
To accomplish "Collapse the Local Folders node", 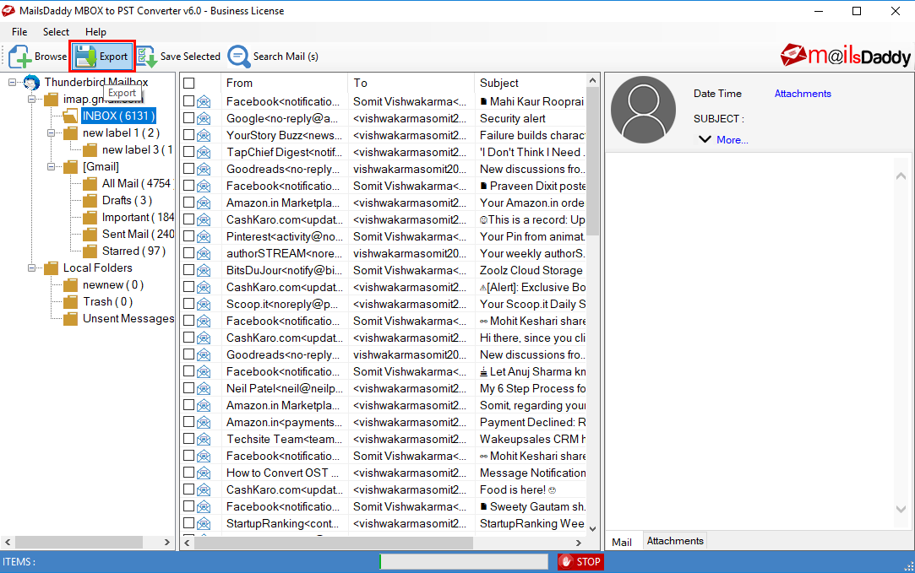I will [31, 268].
